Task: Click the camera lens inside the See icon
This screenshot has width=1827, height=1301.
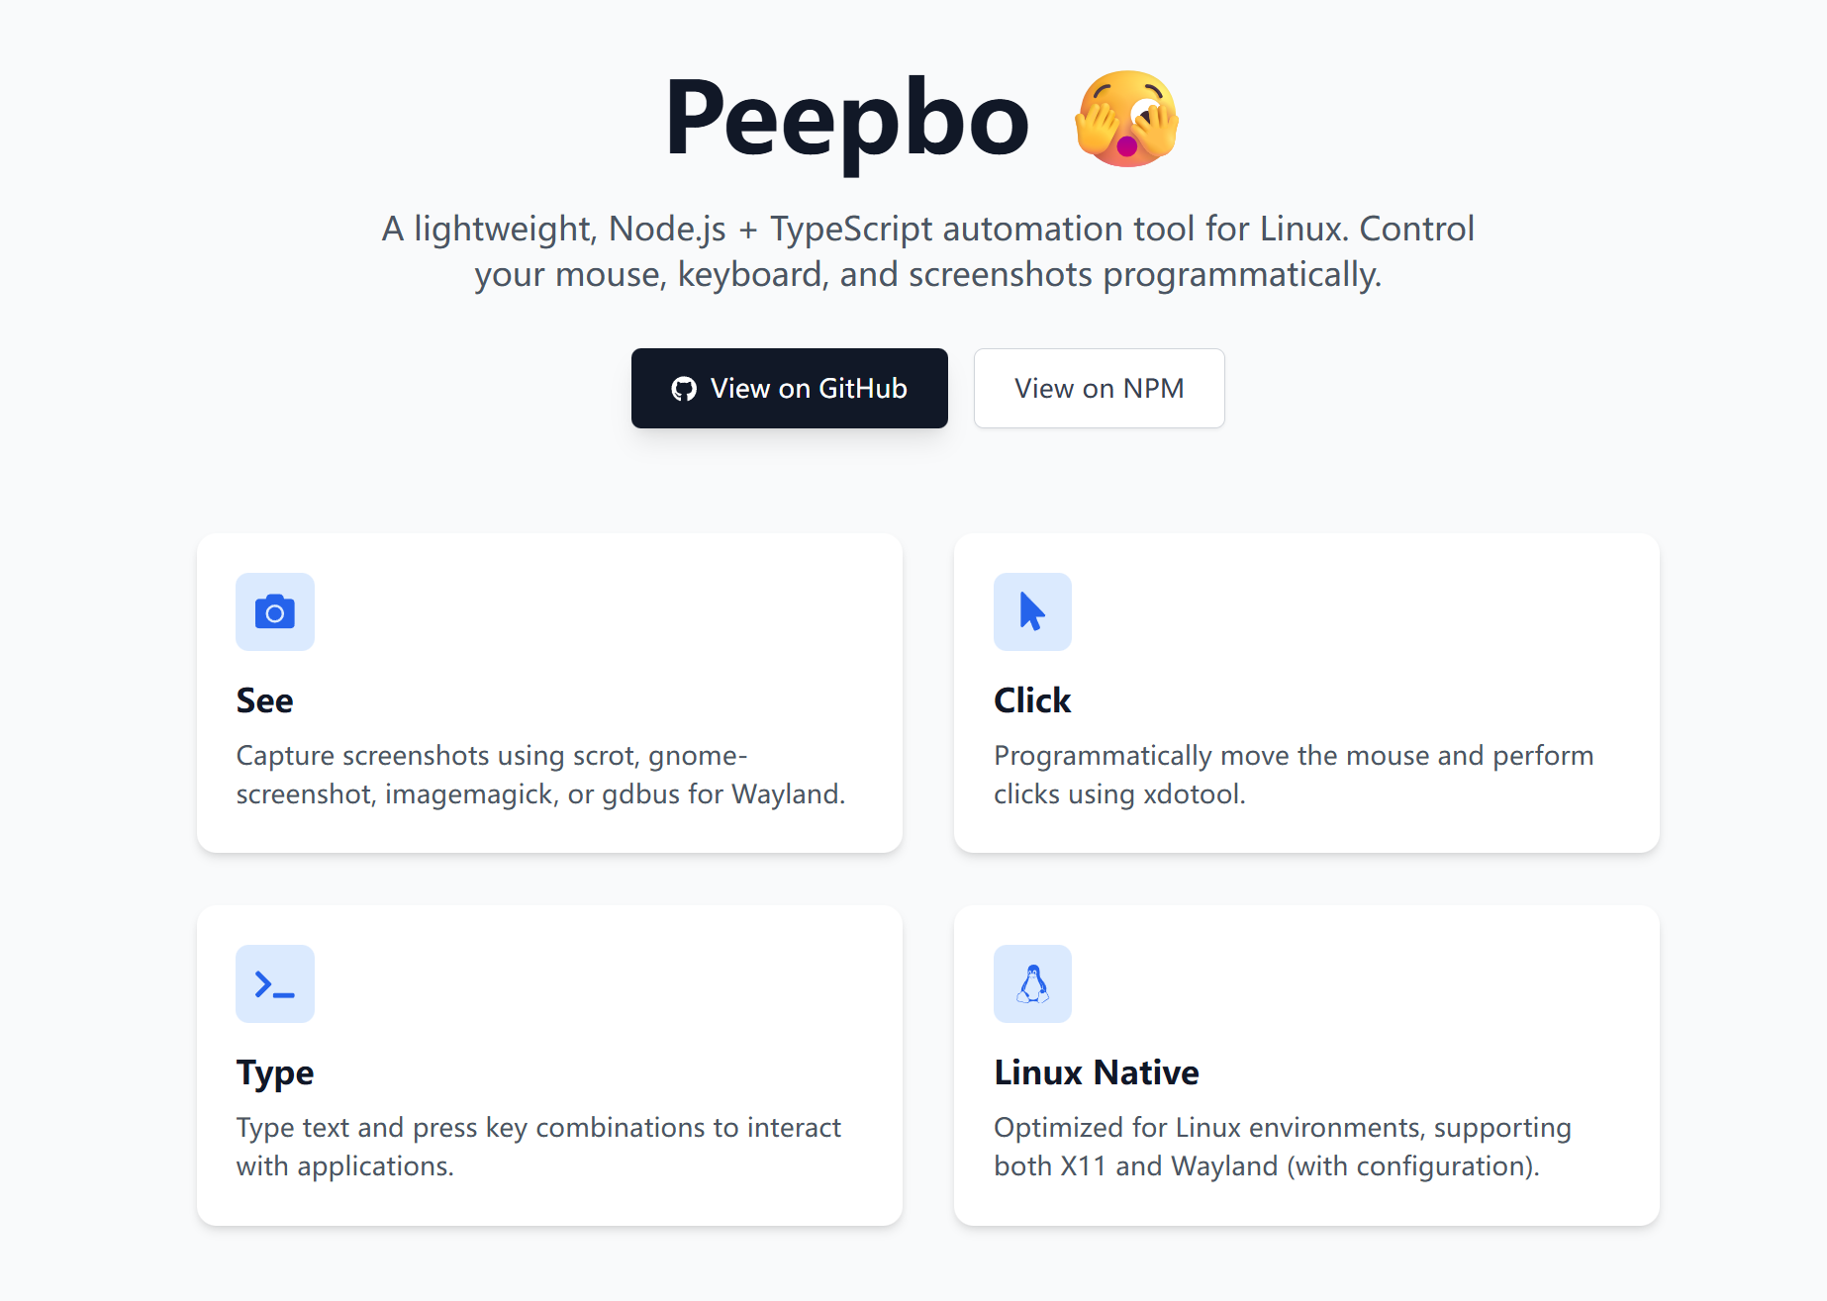Action: click(x=274, y=613)
